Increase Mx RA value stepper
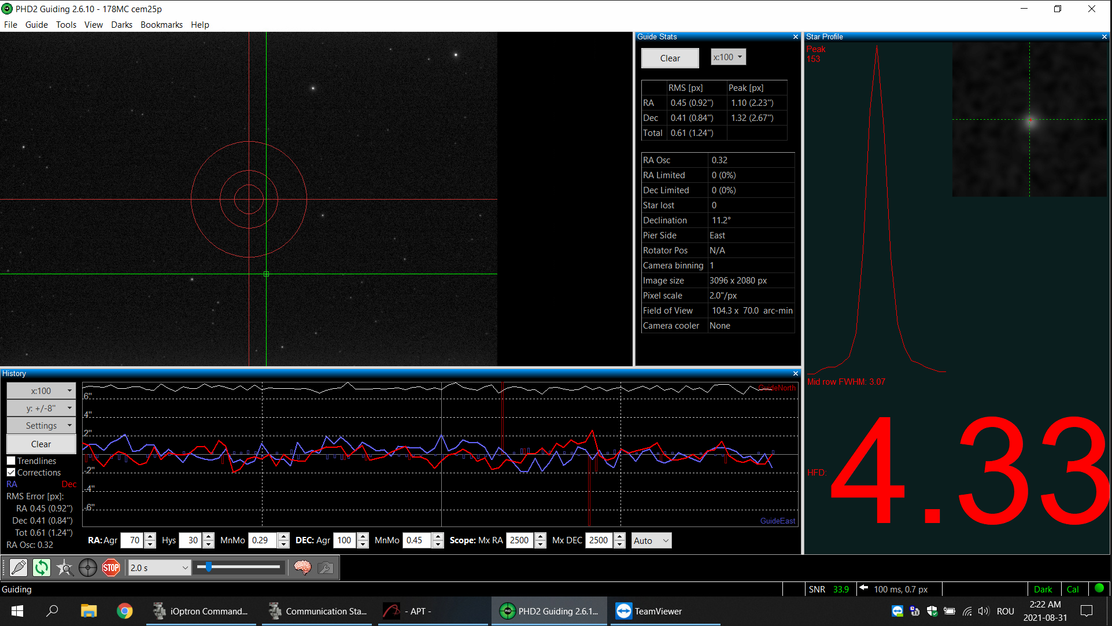Screen dimensions: 1112x626 540,537
